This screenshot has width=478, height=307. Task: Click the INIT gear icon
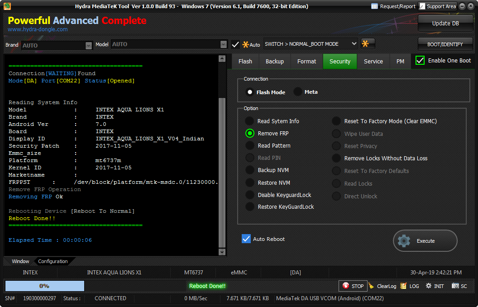coord(429,286)
